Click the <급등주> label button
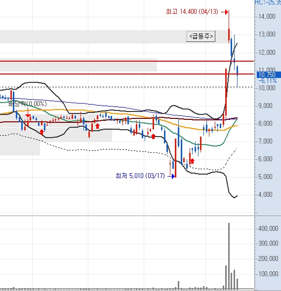281x291 pixels. [201, 36]
